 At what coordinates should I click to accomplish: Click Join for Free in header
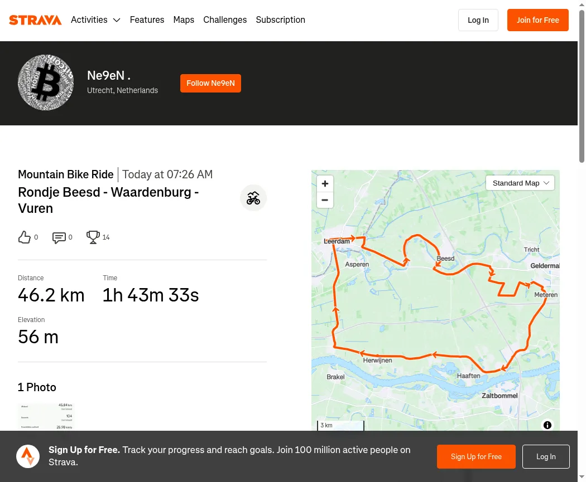click(538, 20)
